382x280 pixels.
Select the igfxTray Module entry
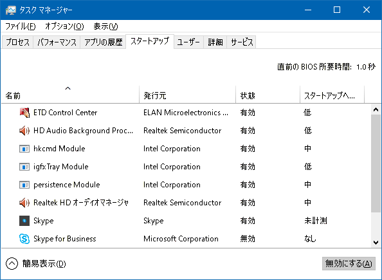pyautogui.click(x=61, y=167)
